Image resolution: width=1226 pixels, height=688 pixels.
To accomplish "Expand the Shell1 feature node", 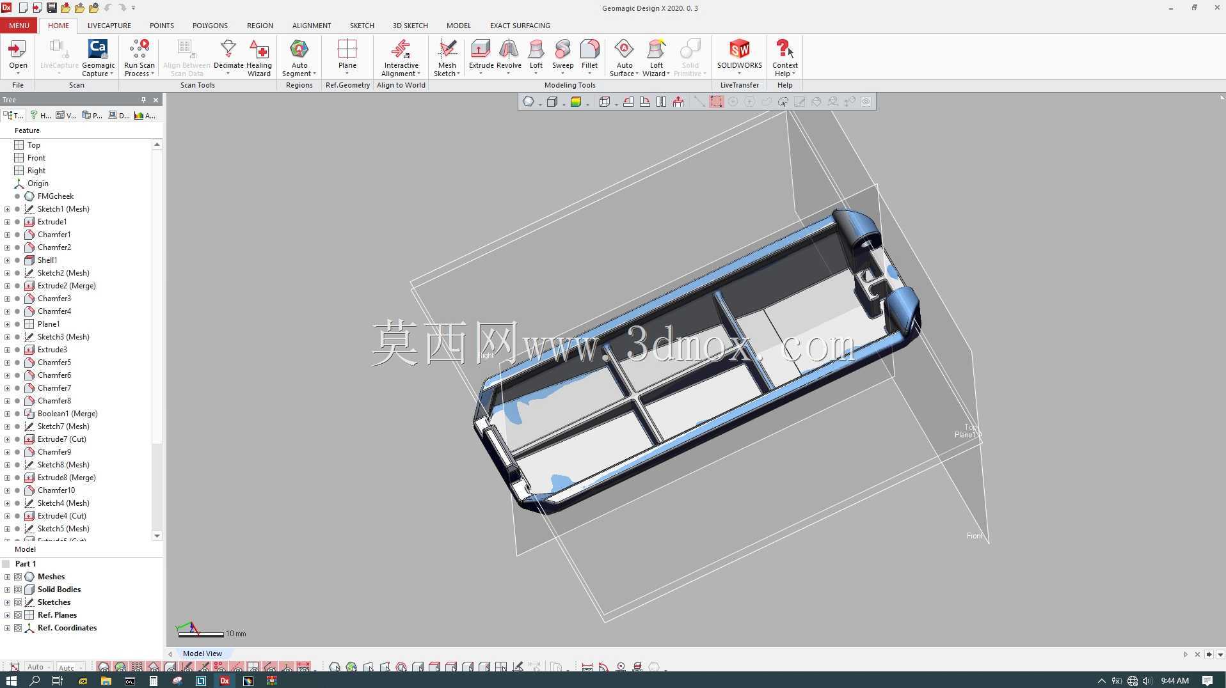I will pyautogui.click(x=7, y=260).
